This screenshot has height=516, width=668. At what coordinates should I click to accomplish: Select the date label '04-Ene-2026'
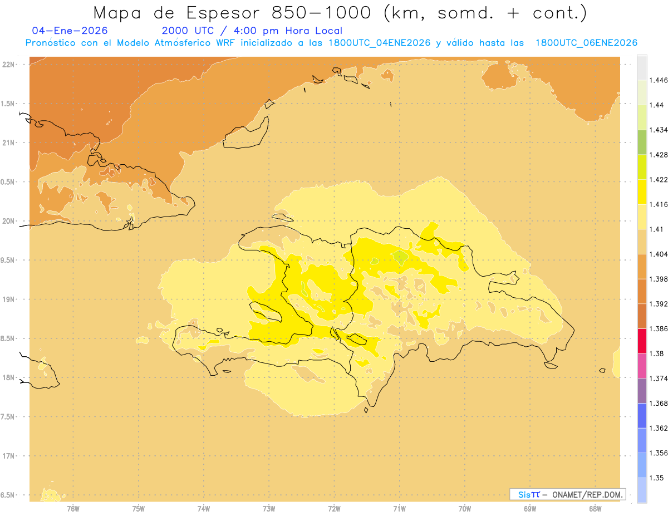click(x=70, y=31)
